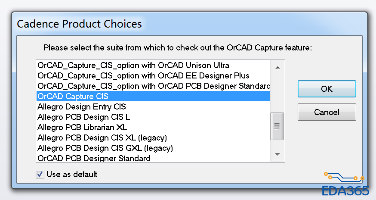This screenshot has height=200, width=376.
Task: Choose Allegro PCB Design CIS L
Action: pos(84,117)
